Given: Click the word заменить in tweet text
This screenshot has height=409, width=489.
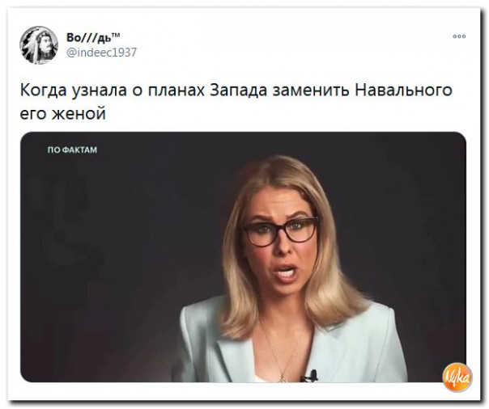Looking at the screenshot, I should coord(311,91).
